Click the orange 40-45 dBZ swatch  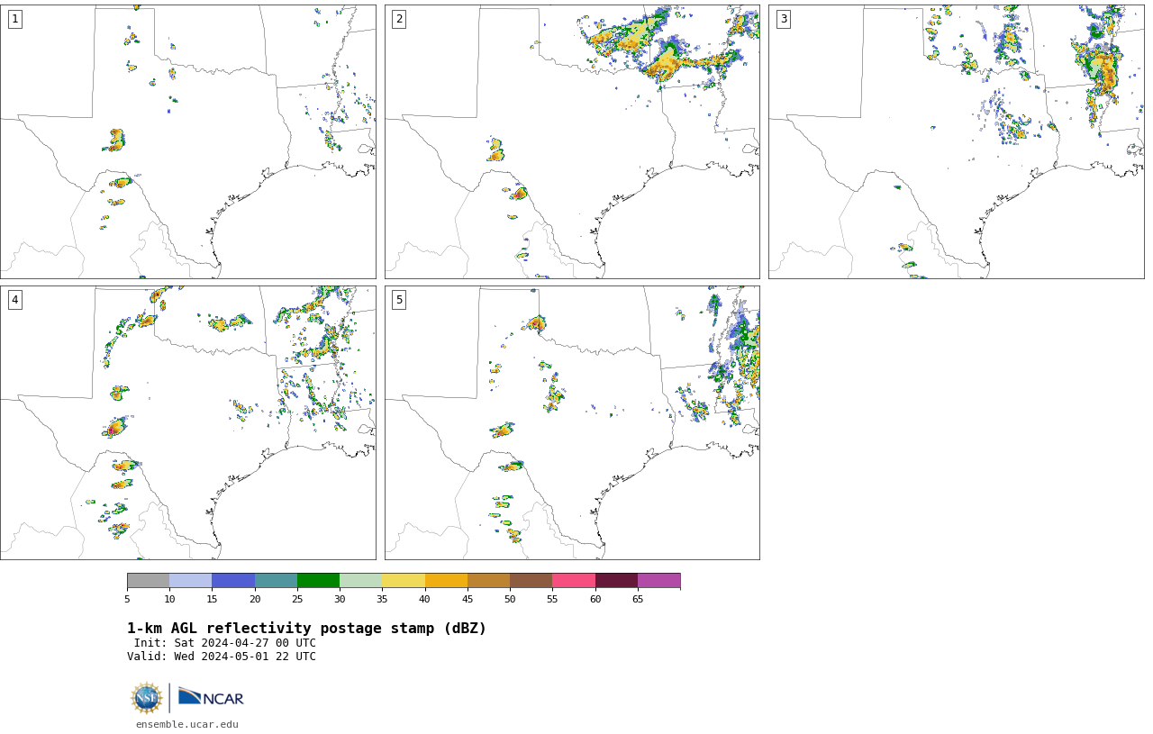click(x=446, y=580)
